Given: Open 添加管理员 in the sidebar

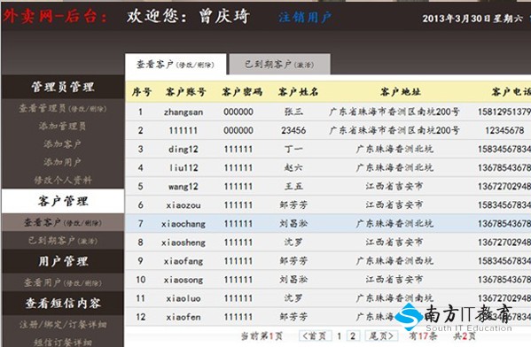Looking at the screenshot, I should (x=63, y=127).
